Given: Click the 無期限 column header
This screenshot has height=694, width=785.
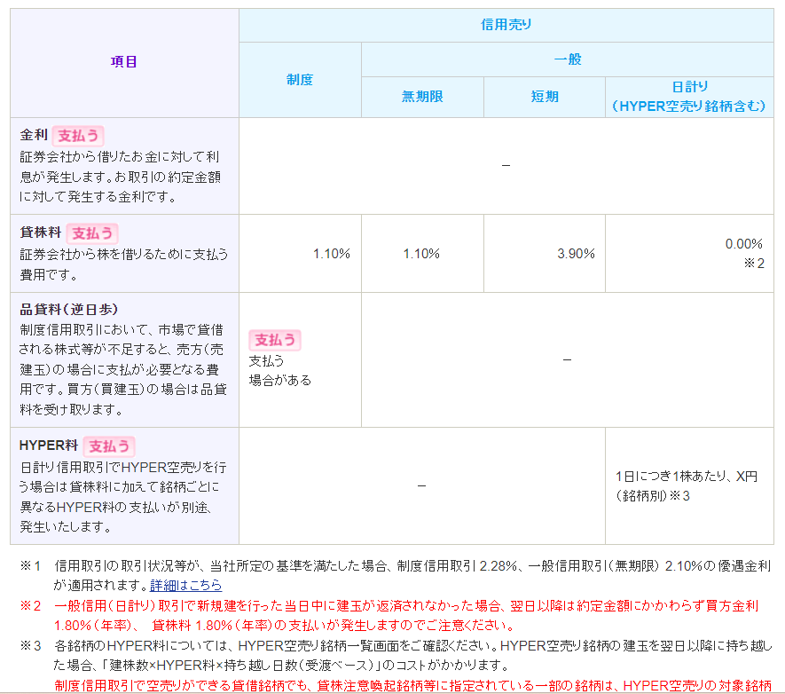Looking at the screenshot, I should point(422,97).
